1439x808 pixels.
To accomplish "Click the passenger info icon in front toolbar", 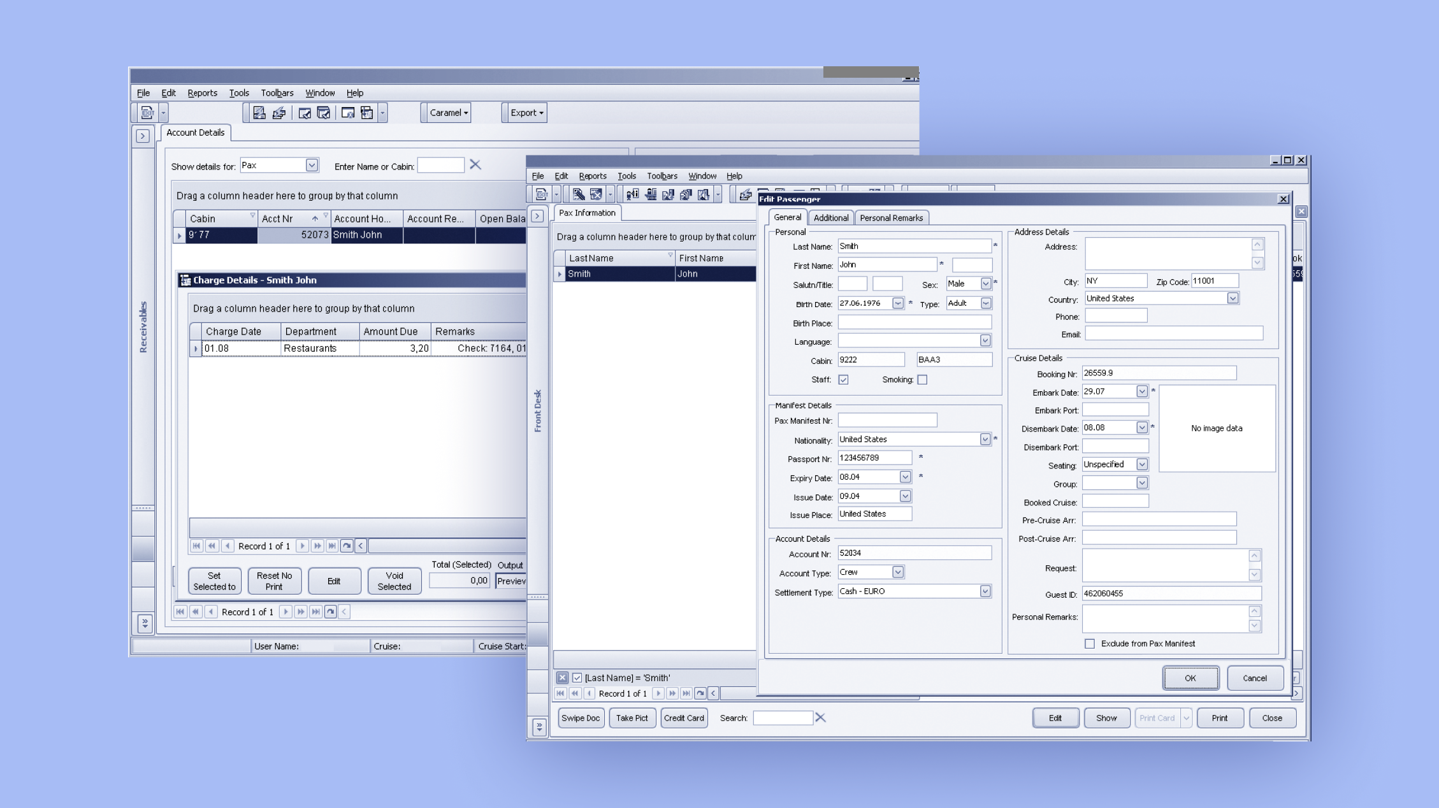I will pos(632,194).
